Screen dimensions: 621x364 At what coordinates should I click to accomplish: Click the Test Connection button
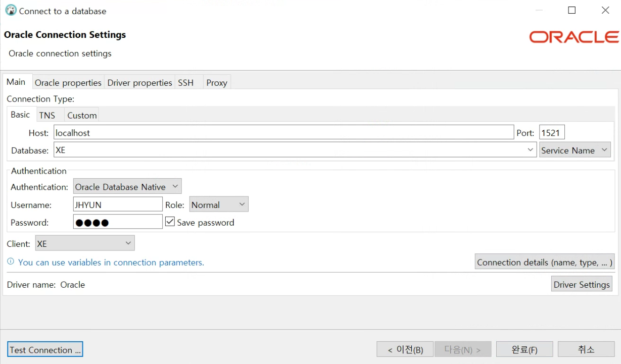[45, 349]
